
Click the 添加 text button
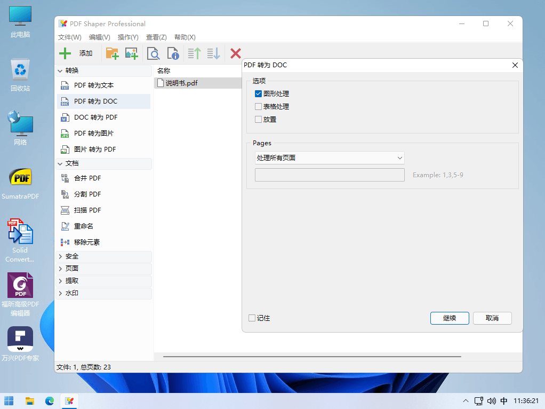pyautogui.click(x=86, y=53)
